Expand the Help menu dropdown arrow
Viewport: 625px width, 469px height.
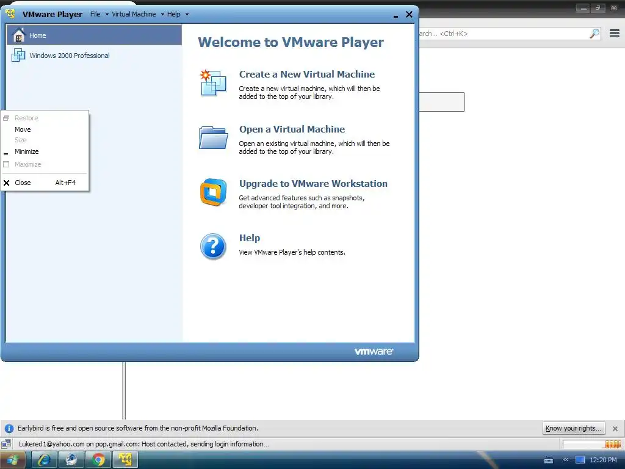pos(187,15)
